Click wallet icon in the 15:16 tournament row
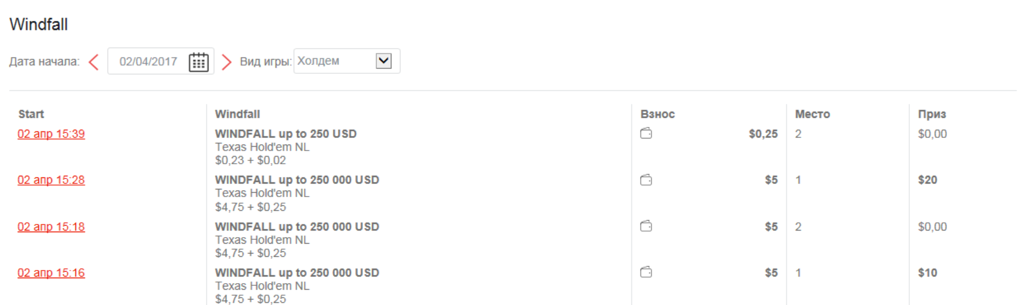Viewport: 1022px width, 305px height. 646,272
